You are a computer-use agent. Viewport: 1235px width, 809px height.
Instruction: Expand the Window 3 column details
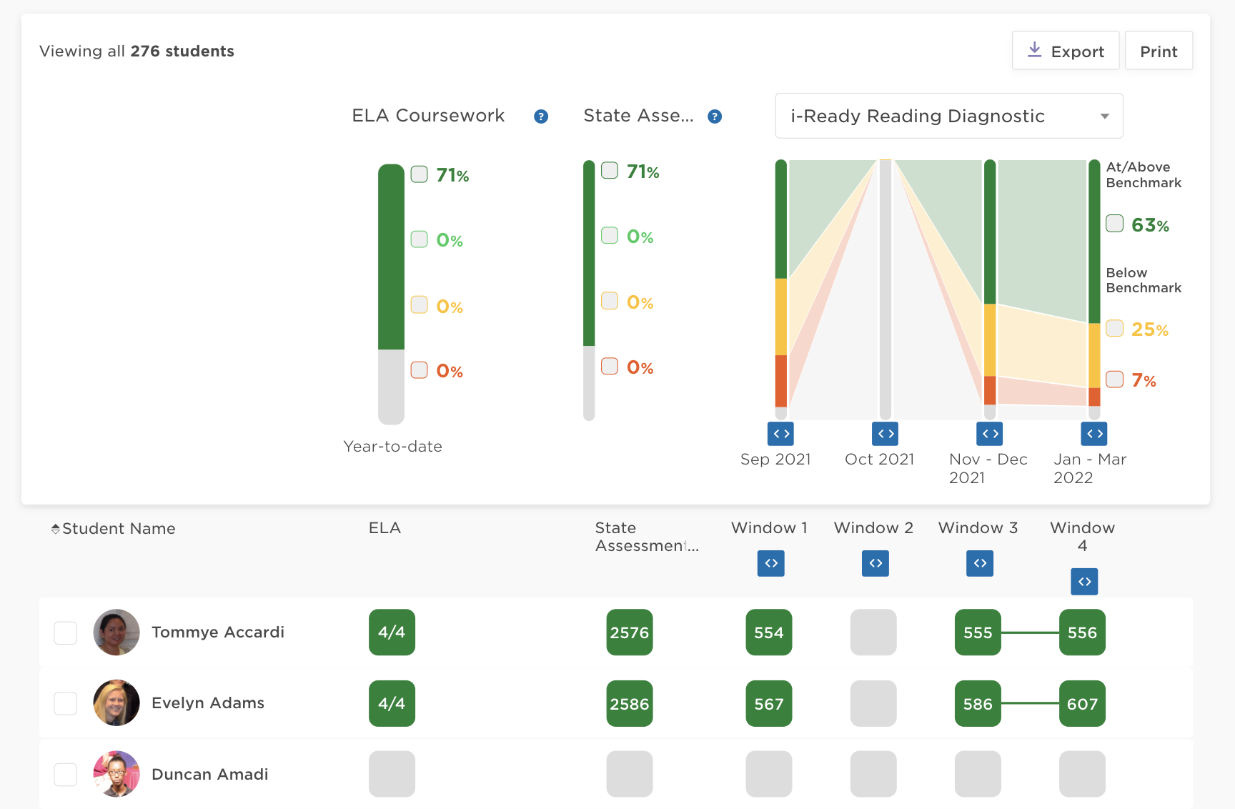point(979,563)
